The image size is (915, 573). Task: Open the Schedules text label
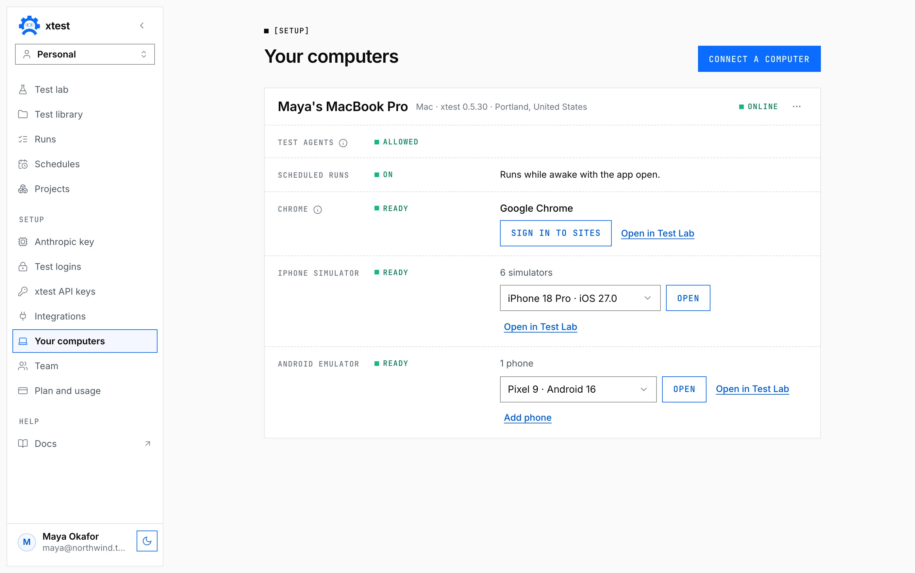[57, 164]
